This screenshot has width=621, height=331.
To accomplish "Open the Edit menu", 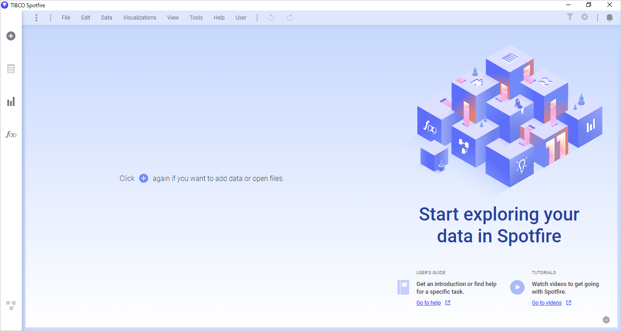I will [85, 18].
